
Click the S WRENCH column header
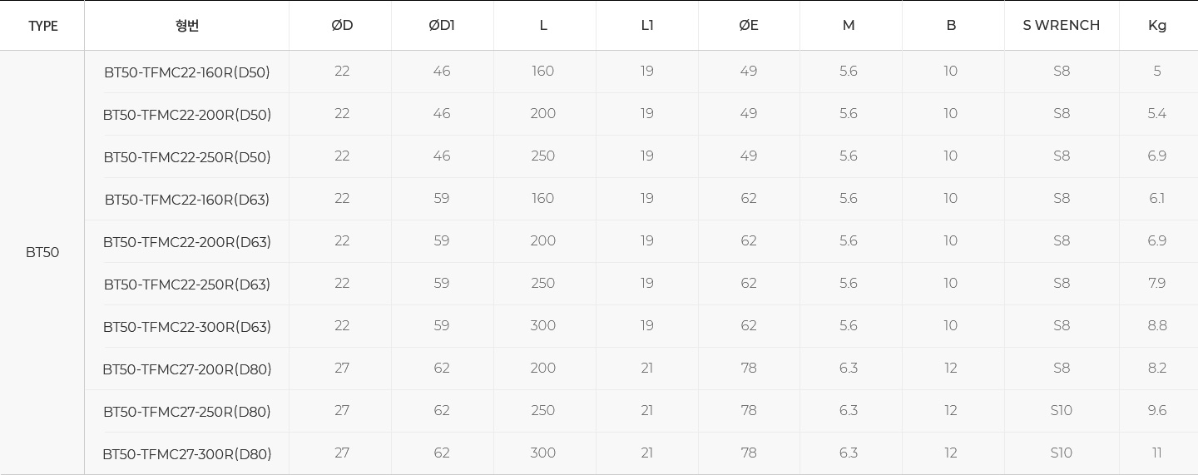pos(1062,26)
